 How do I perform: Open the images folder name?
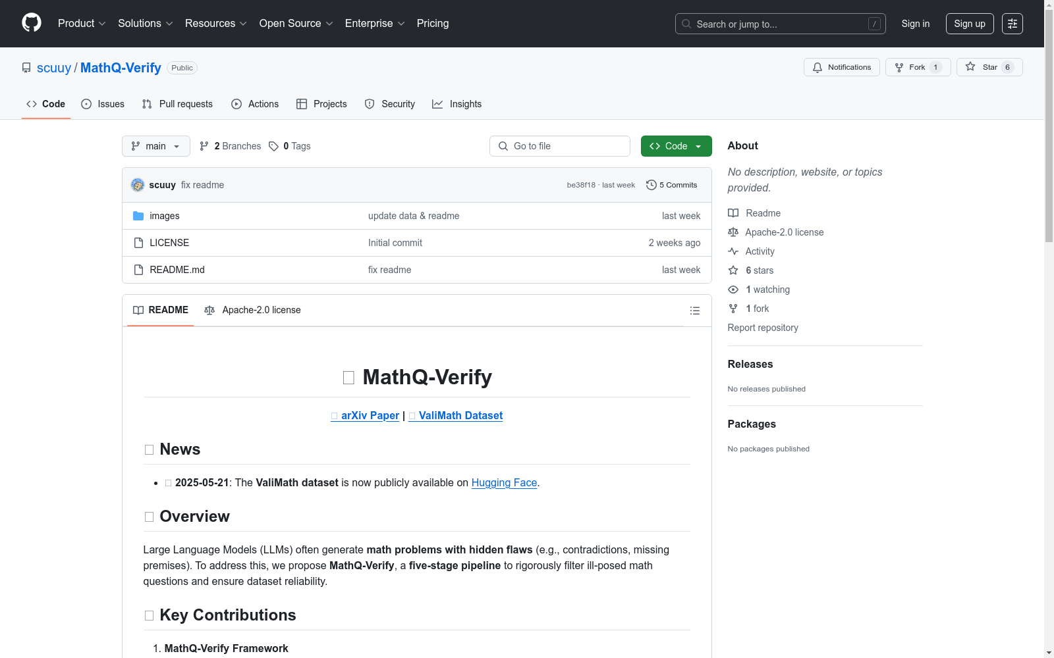tap(165, 216)
